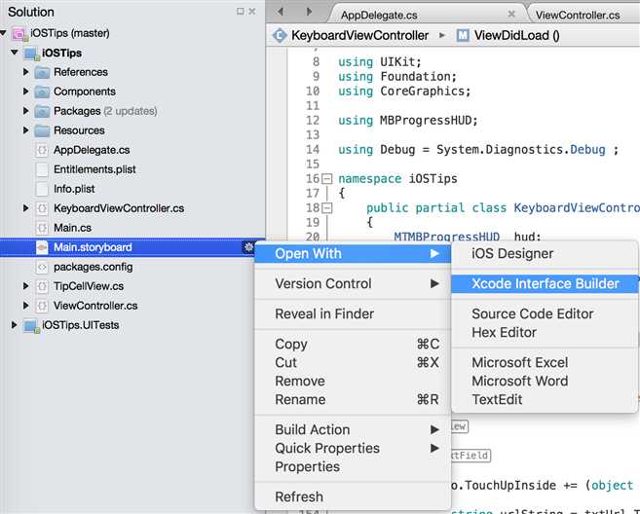The width and height of the screenshot is (640, 514).
Task: Click the Resources folder icon
Action: pyautogui.click(x=42, y=130)
